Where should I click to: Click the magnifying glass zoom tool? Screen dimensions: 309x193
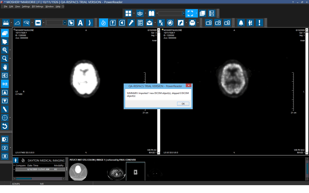click(5, 59)
